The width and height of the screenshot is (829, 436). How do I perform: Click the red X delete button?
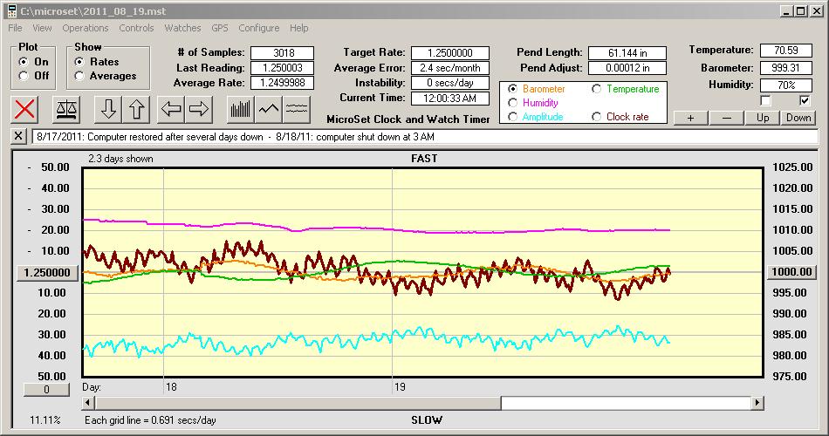[x=24, y=109]
